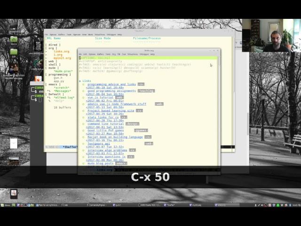This screenshot has height=226, width=301.
Task: Open 'Project based learning site' link
Action: pyautogui.click(x=111, y=111)
